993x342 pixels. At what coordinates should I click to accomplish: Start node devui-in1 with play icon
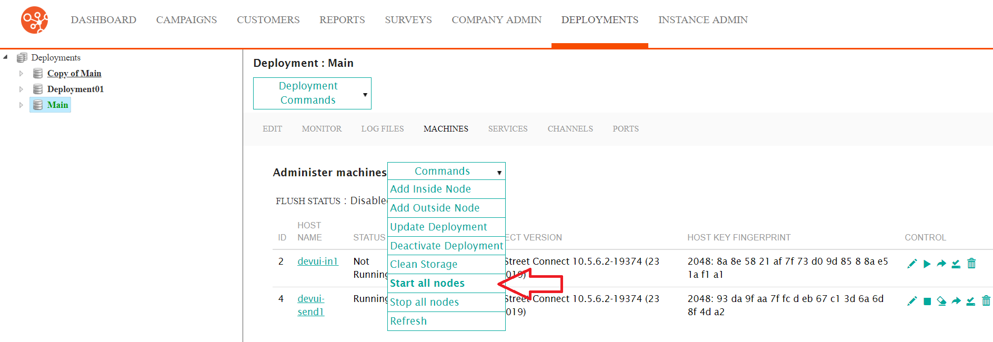point(927,264)
